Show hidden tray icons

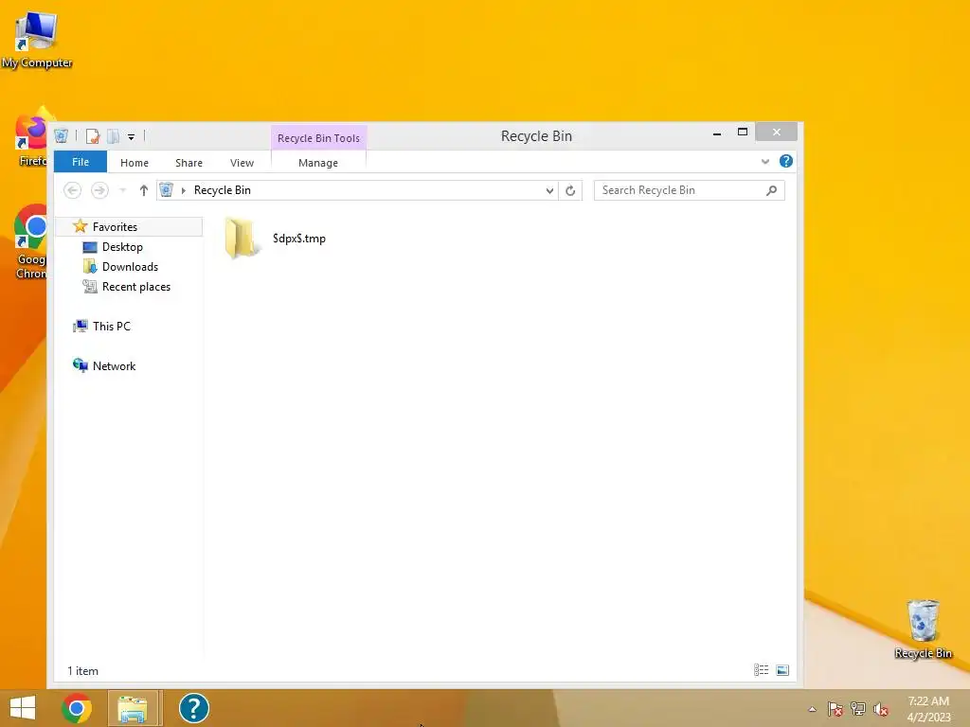812,709
